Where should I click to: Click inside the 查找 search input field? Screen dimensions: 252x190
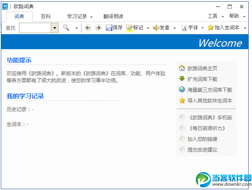click(x=35, y=28)
